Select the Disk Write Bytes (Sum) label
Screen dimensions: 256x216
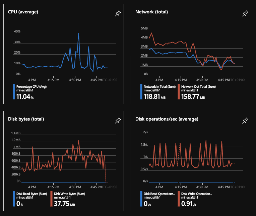click(69, 194)
